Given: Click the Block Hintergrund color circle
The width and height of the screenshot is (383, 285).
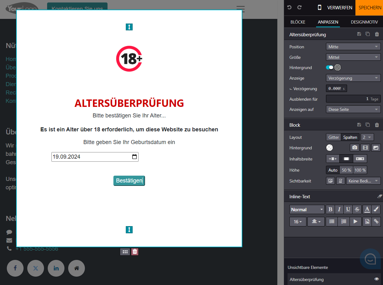Looking at the screenshot, I should pyautogui.click(x=330, y=148).
